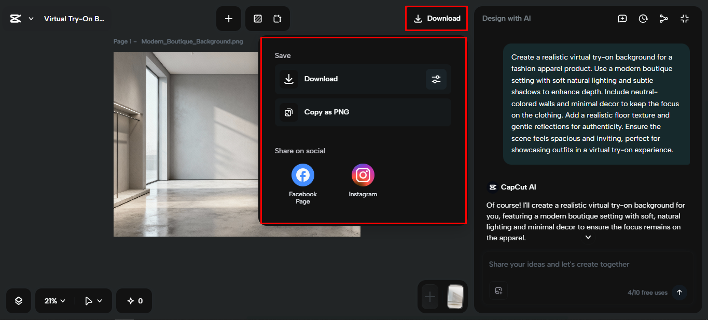The height and width of the screenshot is (320, 708).
Task: Open the Virtual Try-On project name menu
Action: [x=74, y=18]
